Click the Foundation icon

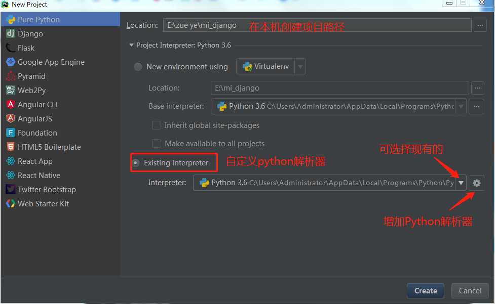[11, 133]
